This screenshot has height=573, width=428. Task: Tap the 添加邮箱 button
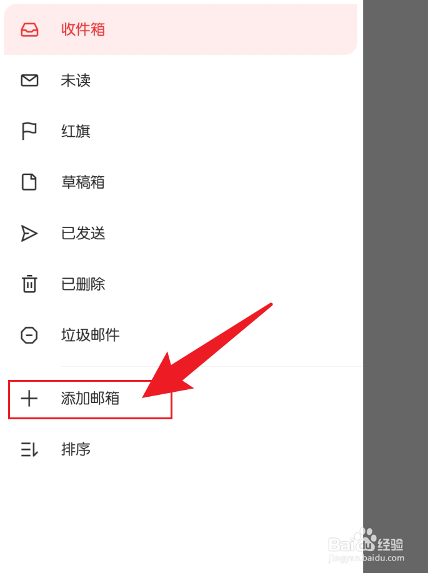coord(90,399)
